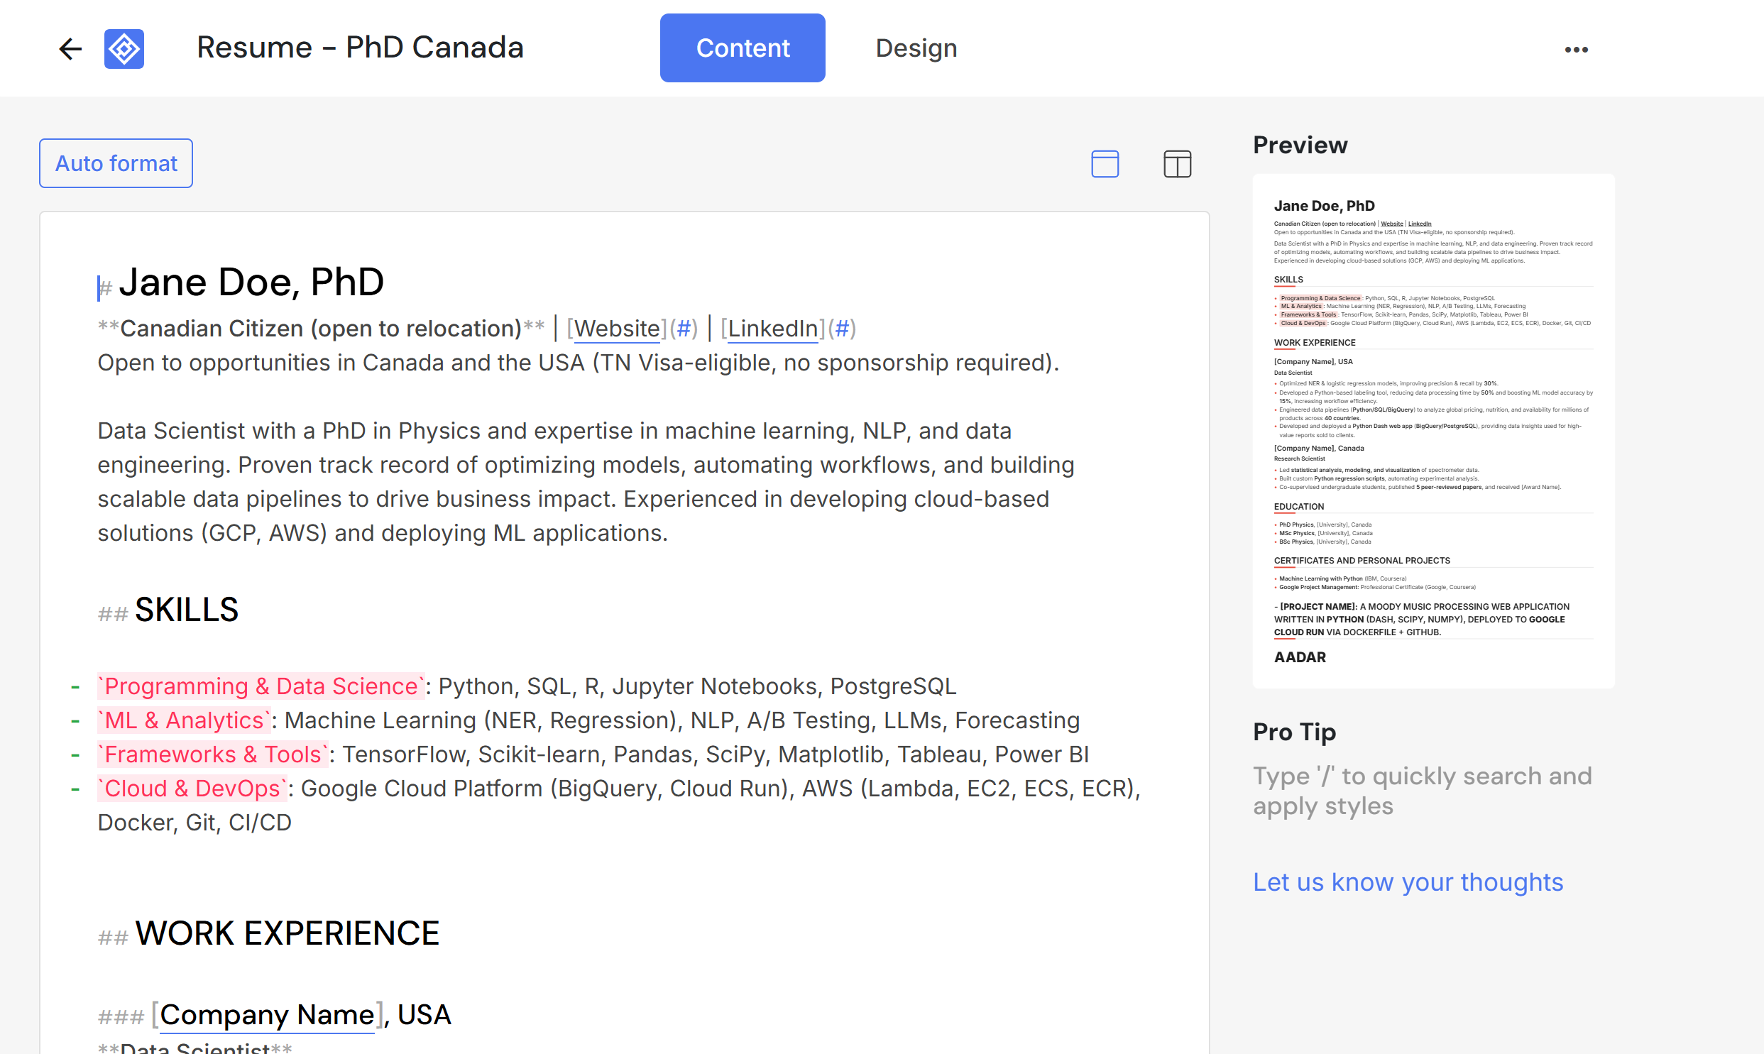Open the Website link in the header line
The width and height of the screenshot is (1764, 1054).
616,328
